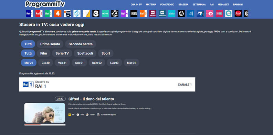Click the RAI 1 channel heading
Screen dimensions: 273x135
[41, 86]
